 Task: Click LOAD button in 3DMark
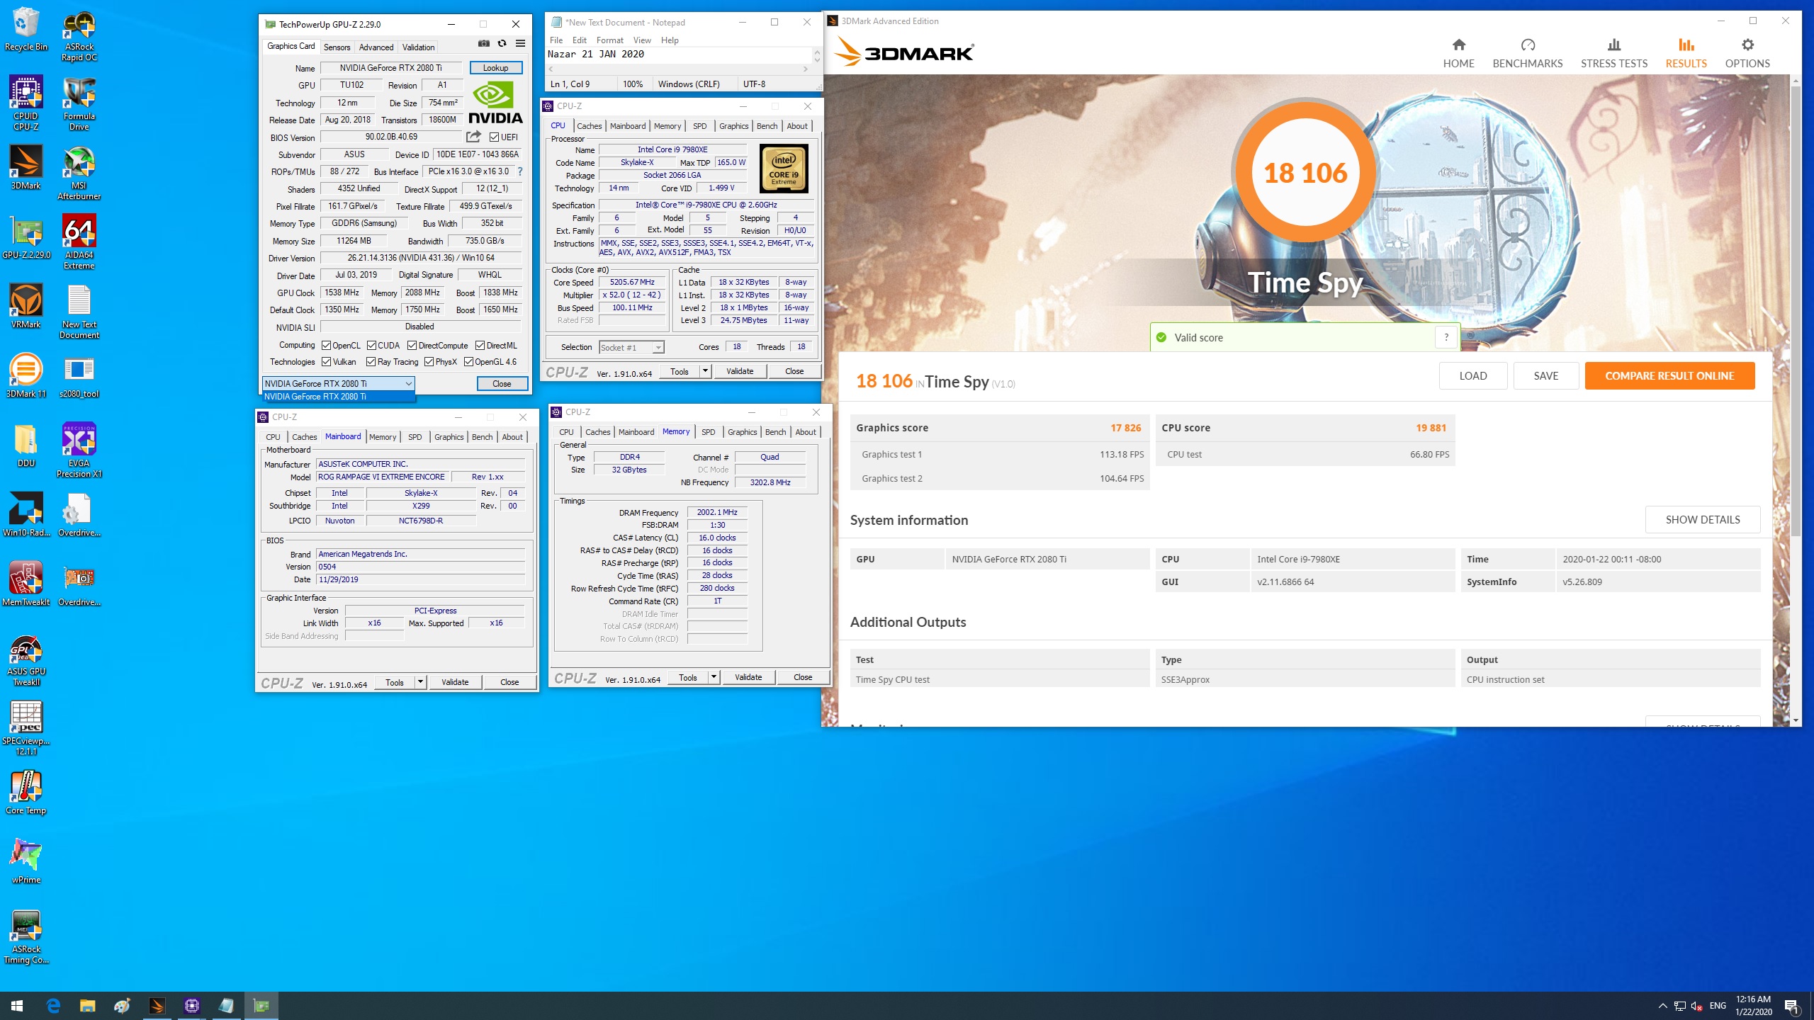tap(1472, 375)
